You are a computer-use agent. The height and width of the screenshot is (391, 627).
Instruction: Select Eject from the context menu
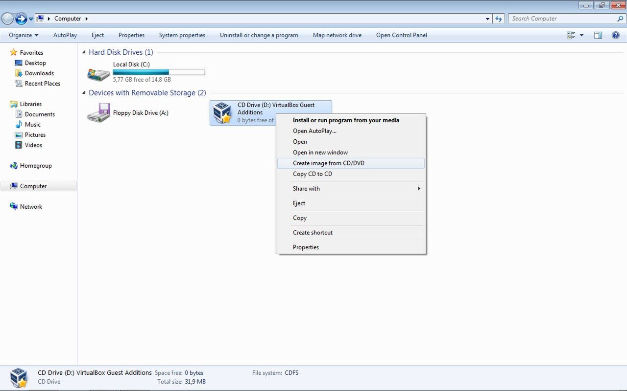pos(299,203)
